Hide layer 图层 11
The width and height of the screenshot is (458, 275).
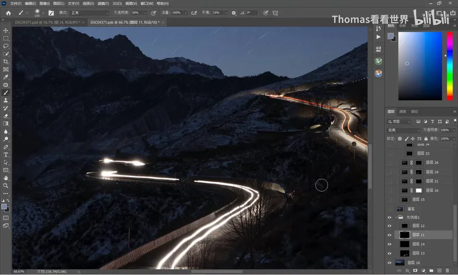click(389, 235)
